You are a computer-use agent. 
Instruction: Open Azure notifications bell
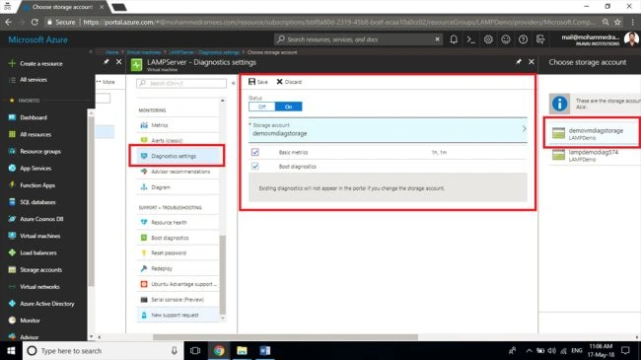454,39
